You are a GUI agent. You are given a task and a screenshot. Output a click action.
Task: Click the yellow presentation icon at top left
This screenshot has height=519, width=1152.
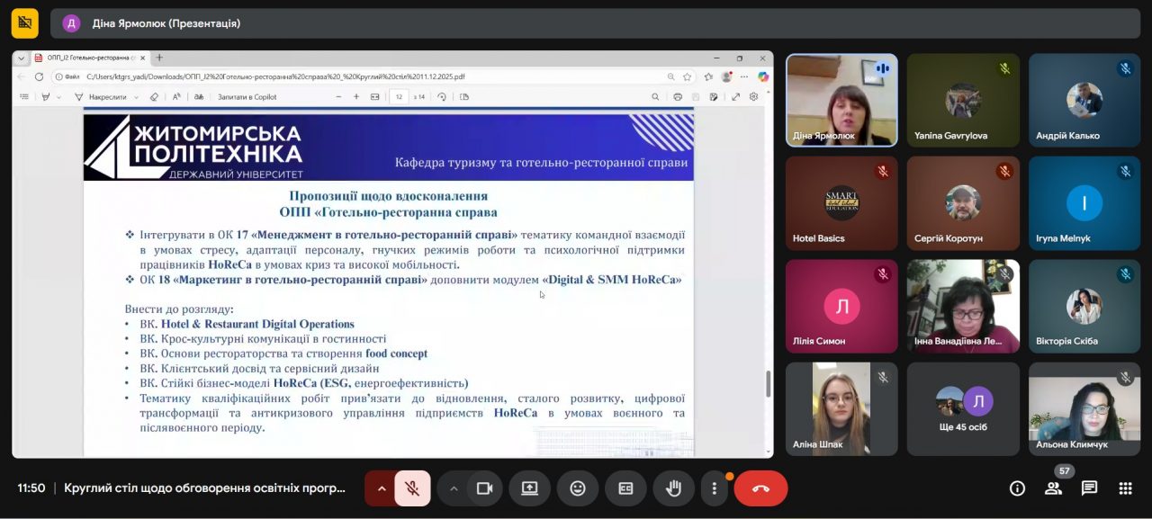(24, 23)
